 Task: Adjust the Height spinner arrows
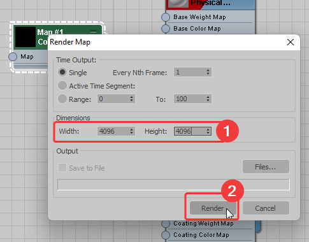pos(208,131)
